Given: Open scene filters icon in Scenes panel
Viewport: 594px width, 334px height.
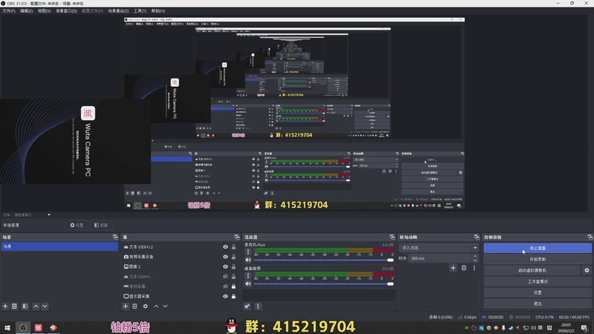Looking at the screenshot, I should point(25,306).
